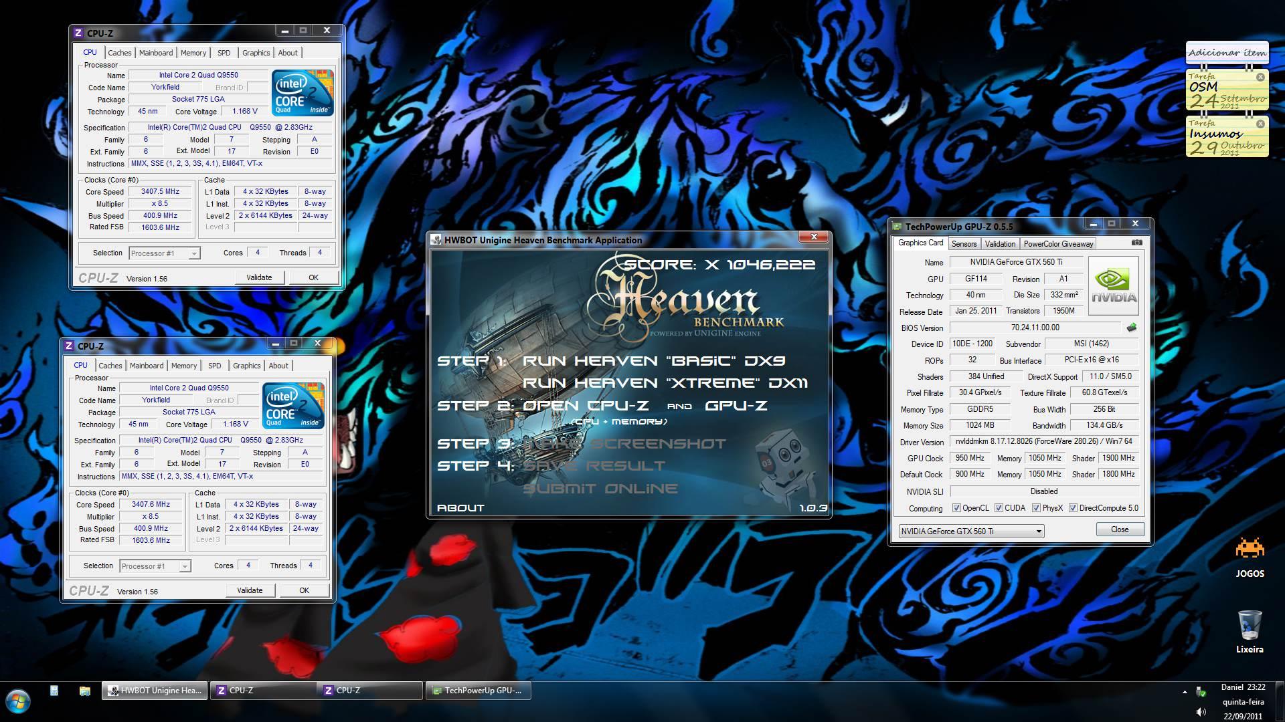
Task: Click Run Heaven "Basic" DX9
Action: pos(653,361)
